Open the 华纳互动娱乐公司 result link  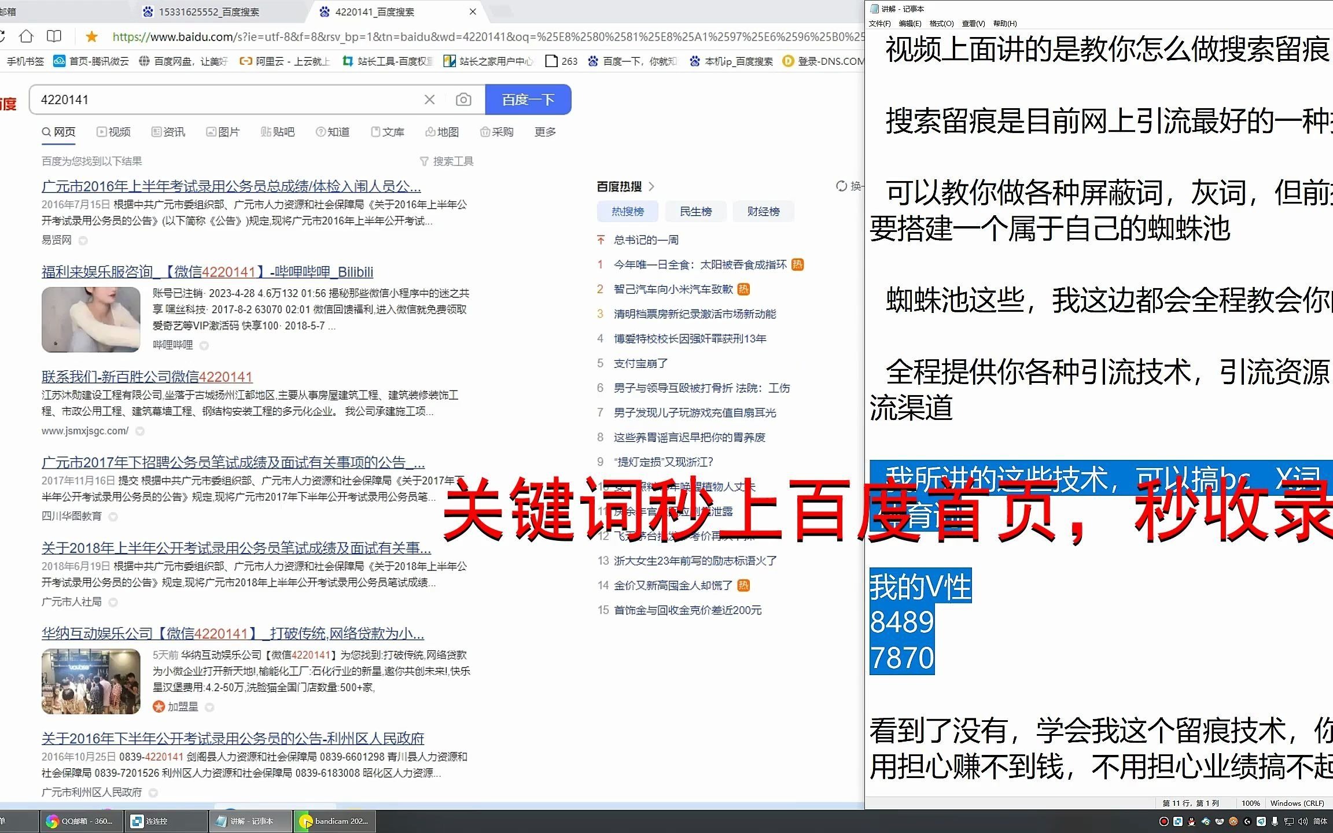[233, 634]
